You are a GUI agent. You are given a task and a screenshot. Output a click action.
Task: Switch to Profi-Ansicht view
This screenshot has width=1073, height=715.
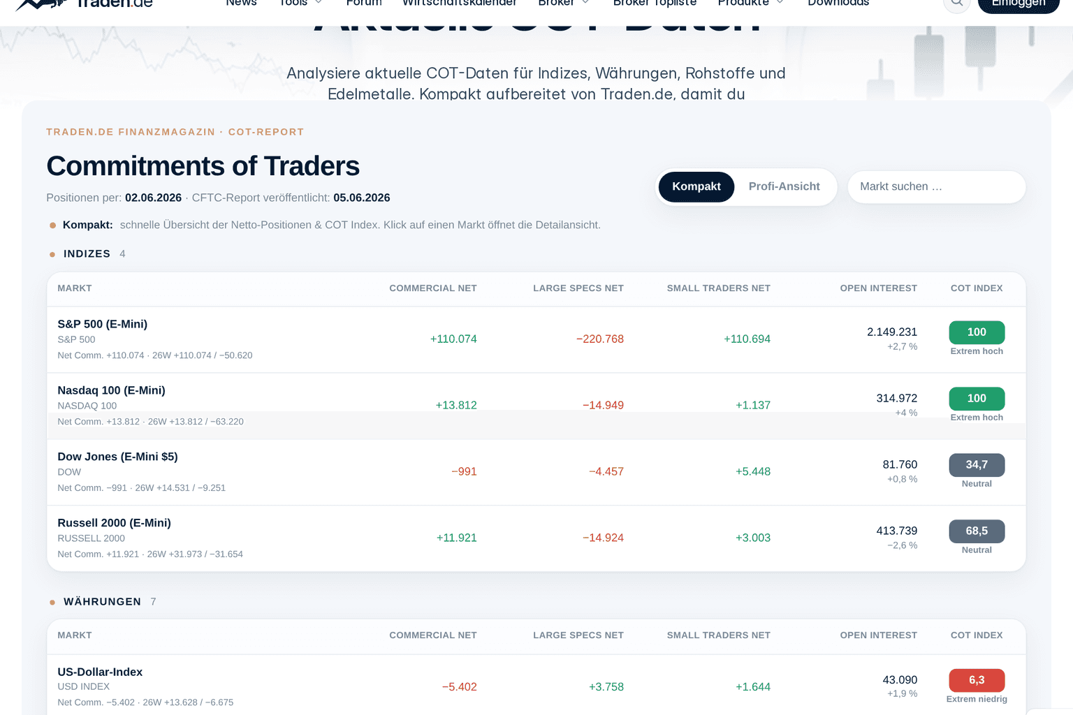tap(784, 187)
